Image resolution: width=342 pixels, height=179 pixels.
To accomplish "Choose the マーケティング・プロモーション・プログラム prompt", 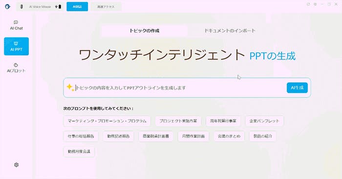I will [x=107, y=121].
